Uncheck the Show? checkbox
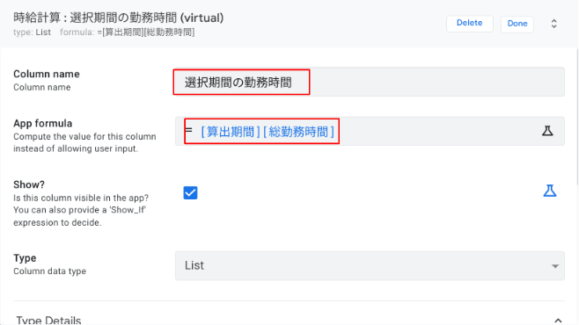The width and height of the screenshot is (579, 325). coord(190,192)
